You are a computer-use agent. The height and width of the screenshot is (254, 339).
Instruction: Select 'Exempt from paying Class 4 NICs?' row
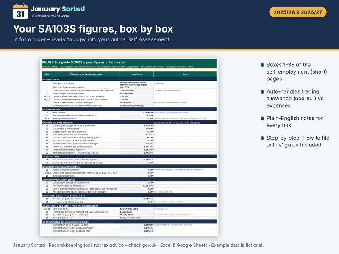coord(129,215)
